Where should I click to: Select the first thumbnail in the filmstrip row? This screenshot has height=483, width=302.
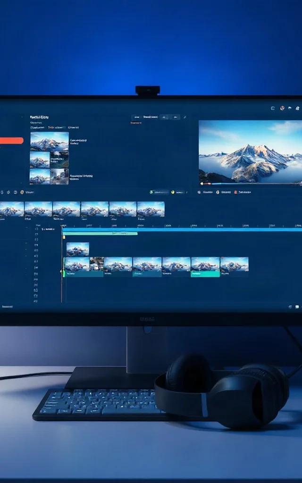12,209
